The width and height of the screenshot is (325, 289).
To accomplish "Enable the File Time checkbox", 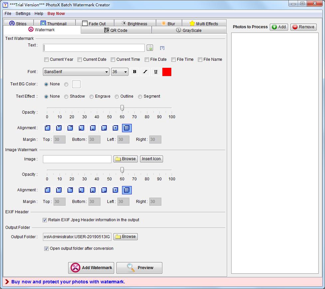I will [x=174, y=59].
